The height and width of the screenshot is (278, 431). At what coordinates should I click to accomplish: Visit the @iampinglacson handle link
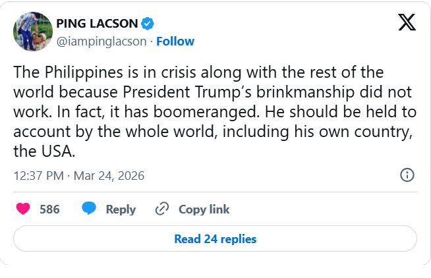tap(102, 41)
